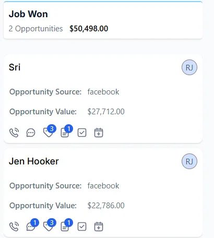Schedule appointment icon on Jen Hooker card
The height and width of the screenshot is (238, 214).
click(99, 227)
